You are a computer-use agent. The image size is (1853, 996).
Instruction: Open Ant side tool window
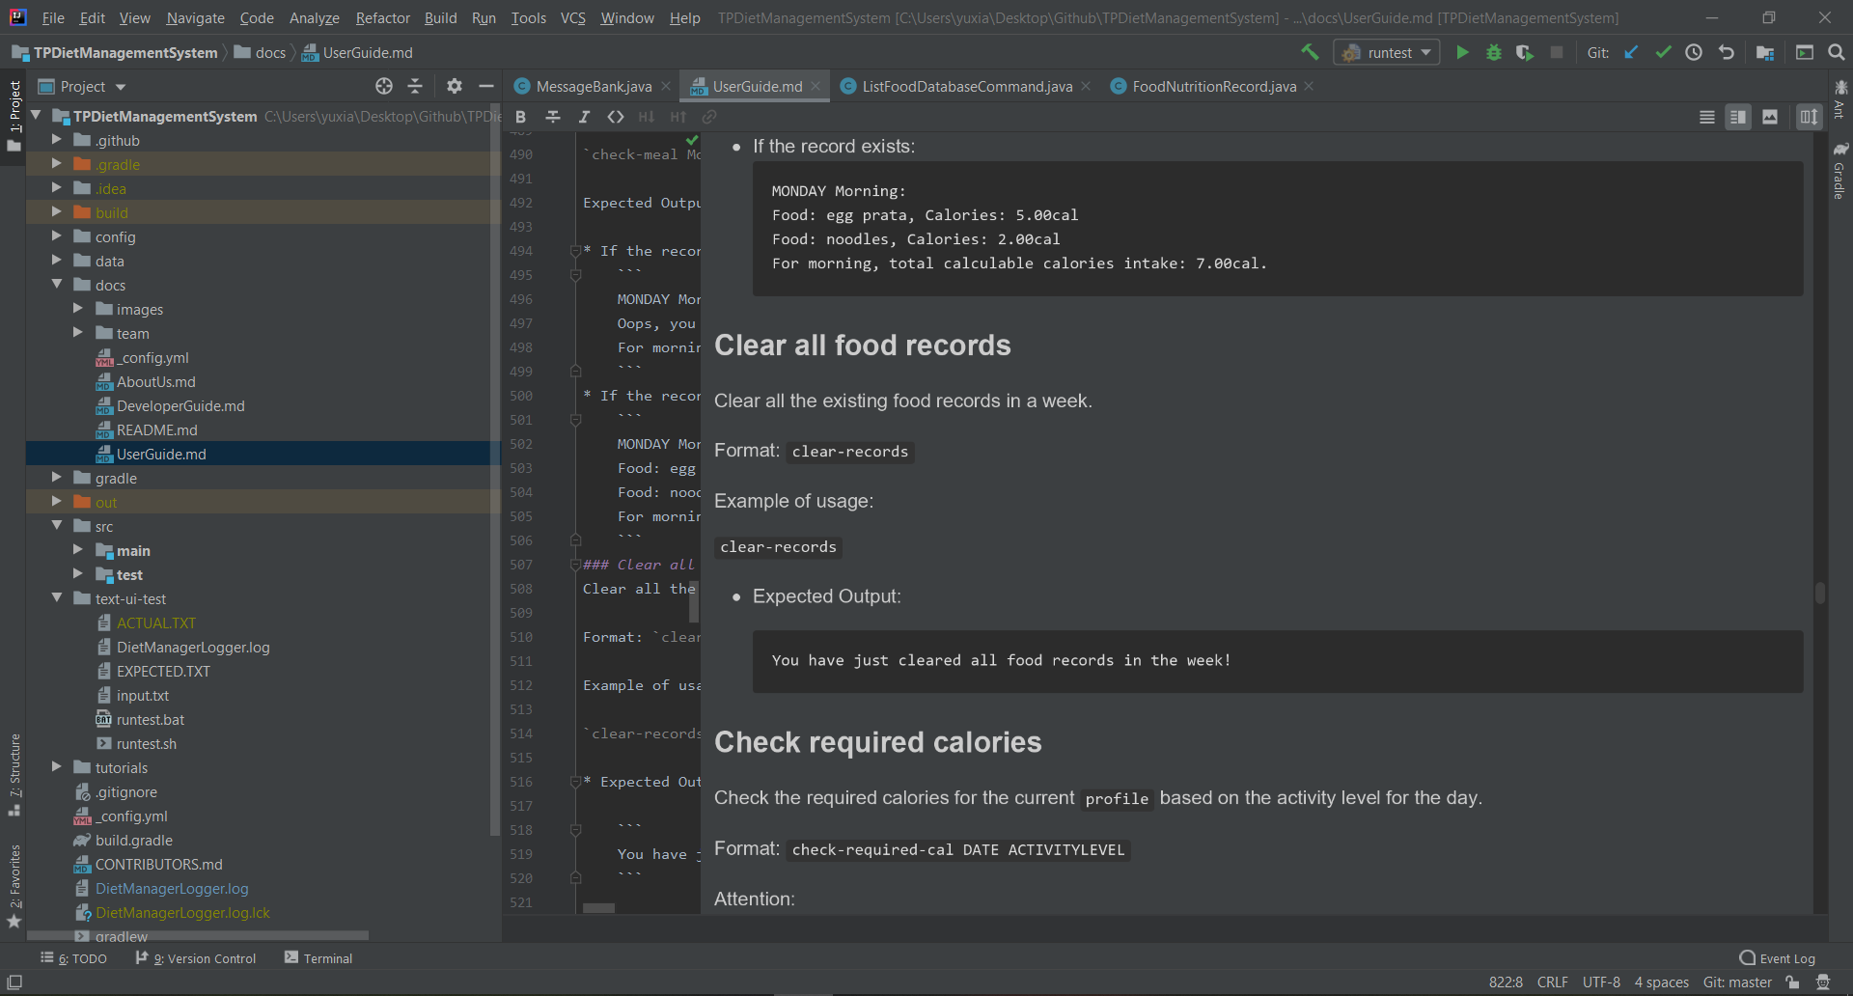(1840, 99)
